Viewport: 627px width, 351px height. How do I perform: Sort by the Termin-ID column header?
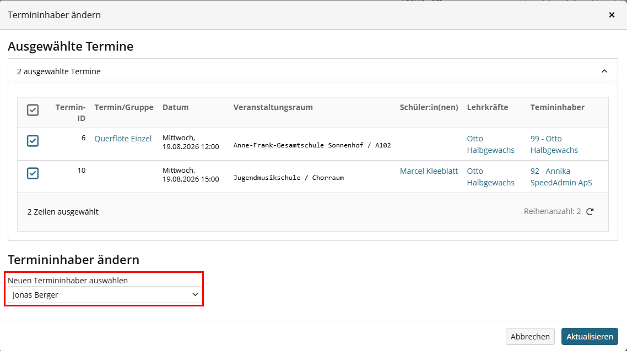[71, 113]
